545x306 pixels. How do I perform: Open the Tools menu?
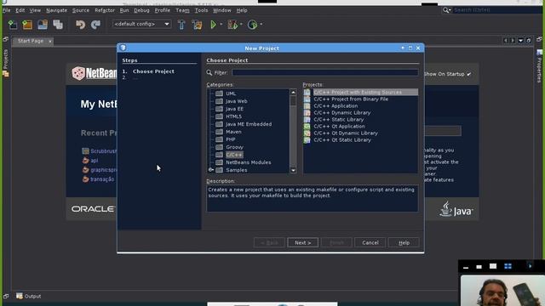pos(201,10)
